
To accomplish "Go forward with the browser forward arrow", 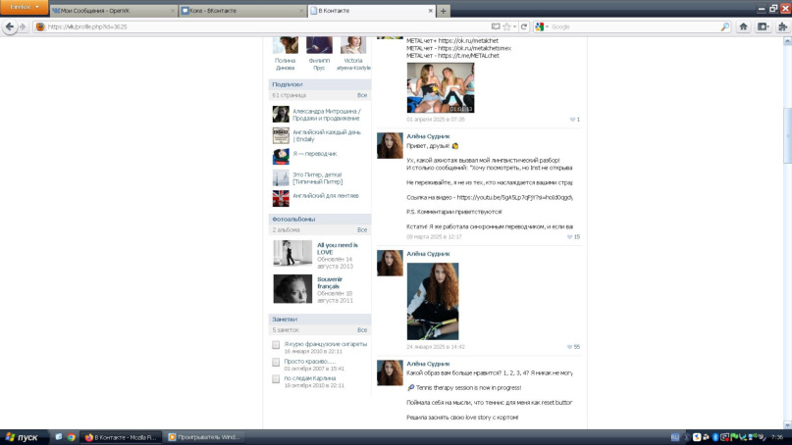I will point(23,26).
